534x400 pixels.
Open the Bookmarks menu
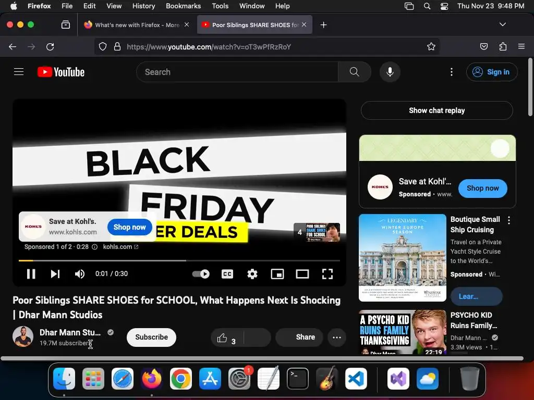click(183, 6)
